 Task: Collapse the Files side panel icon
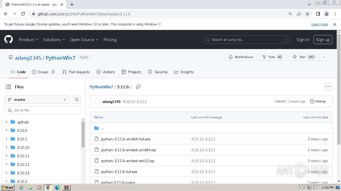pos(9,87)
